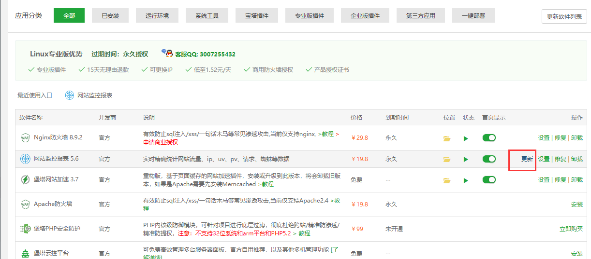Click 卸载 for 堡塔网站加速
The image size is (591, 259).
[576, 180]
